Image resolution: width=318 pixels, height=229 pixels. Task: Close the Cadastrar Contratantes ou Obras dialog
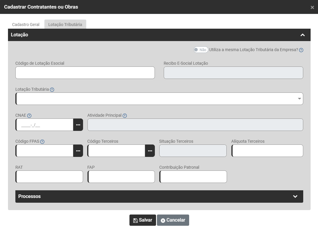tap(312, 7)
